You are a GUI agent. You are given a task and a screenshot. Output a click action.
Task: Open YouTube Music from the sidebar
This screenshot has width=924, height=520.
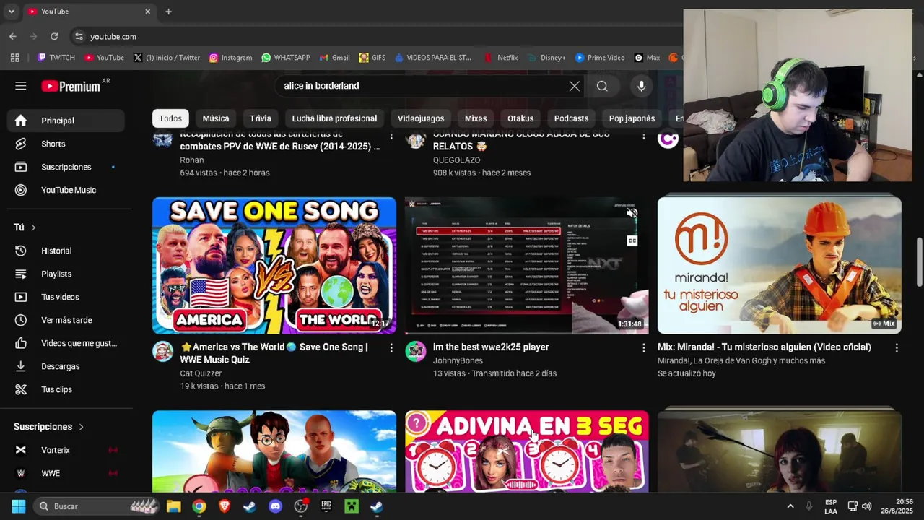pyautogui.click(x=66, y=190)
